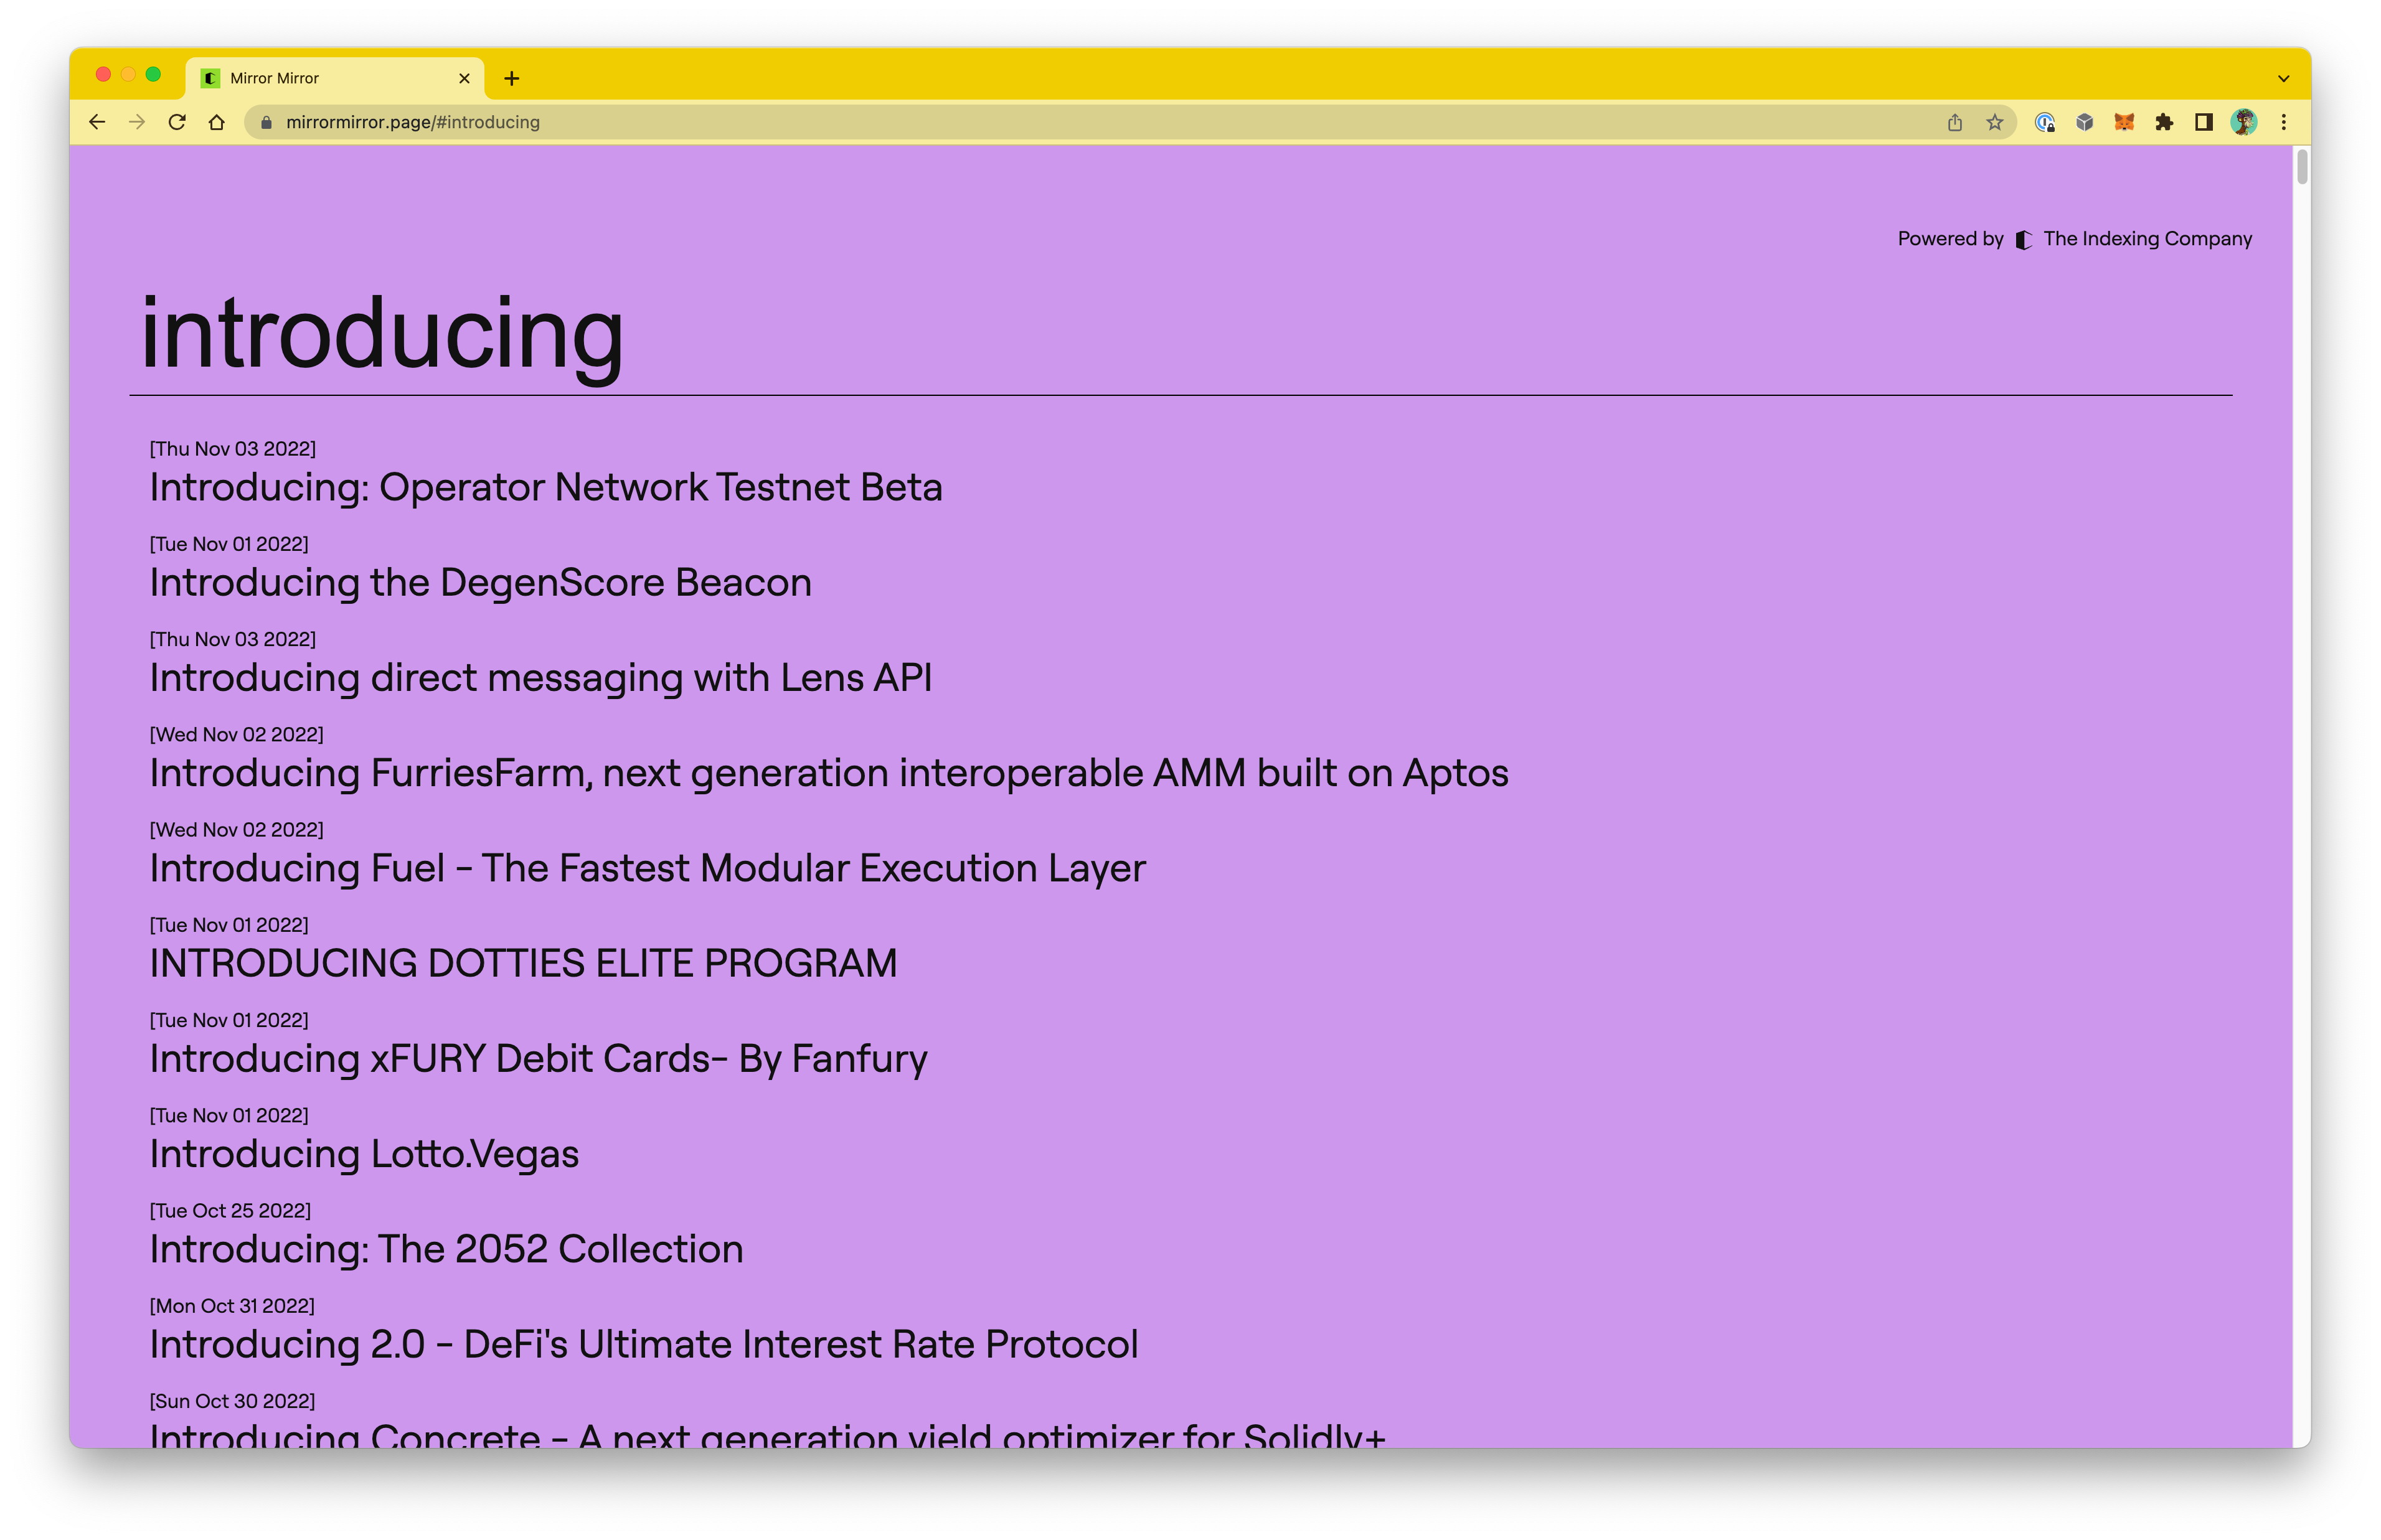Open the Extensions puzzle piece menu
This screenshot has width=2381, height=1540.
point(2164,122)
